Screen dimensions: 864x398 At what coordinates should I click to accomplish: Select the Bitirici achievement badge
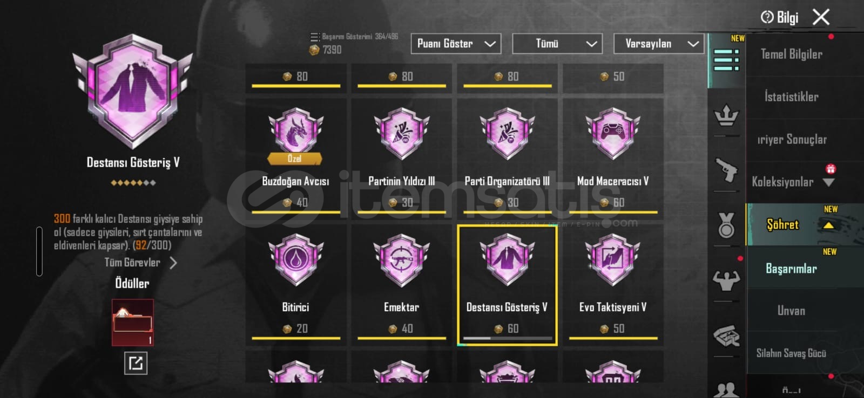tap(295, 260)
